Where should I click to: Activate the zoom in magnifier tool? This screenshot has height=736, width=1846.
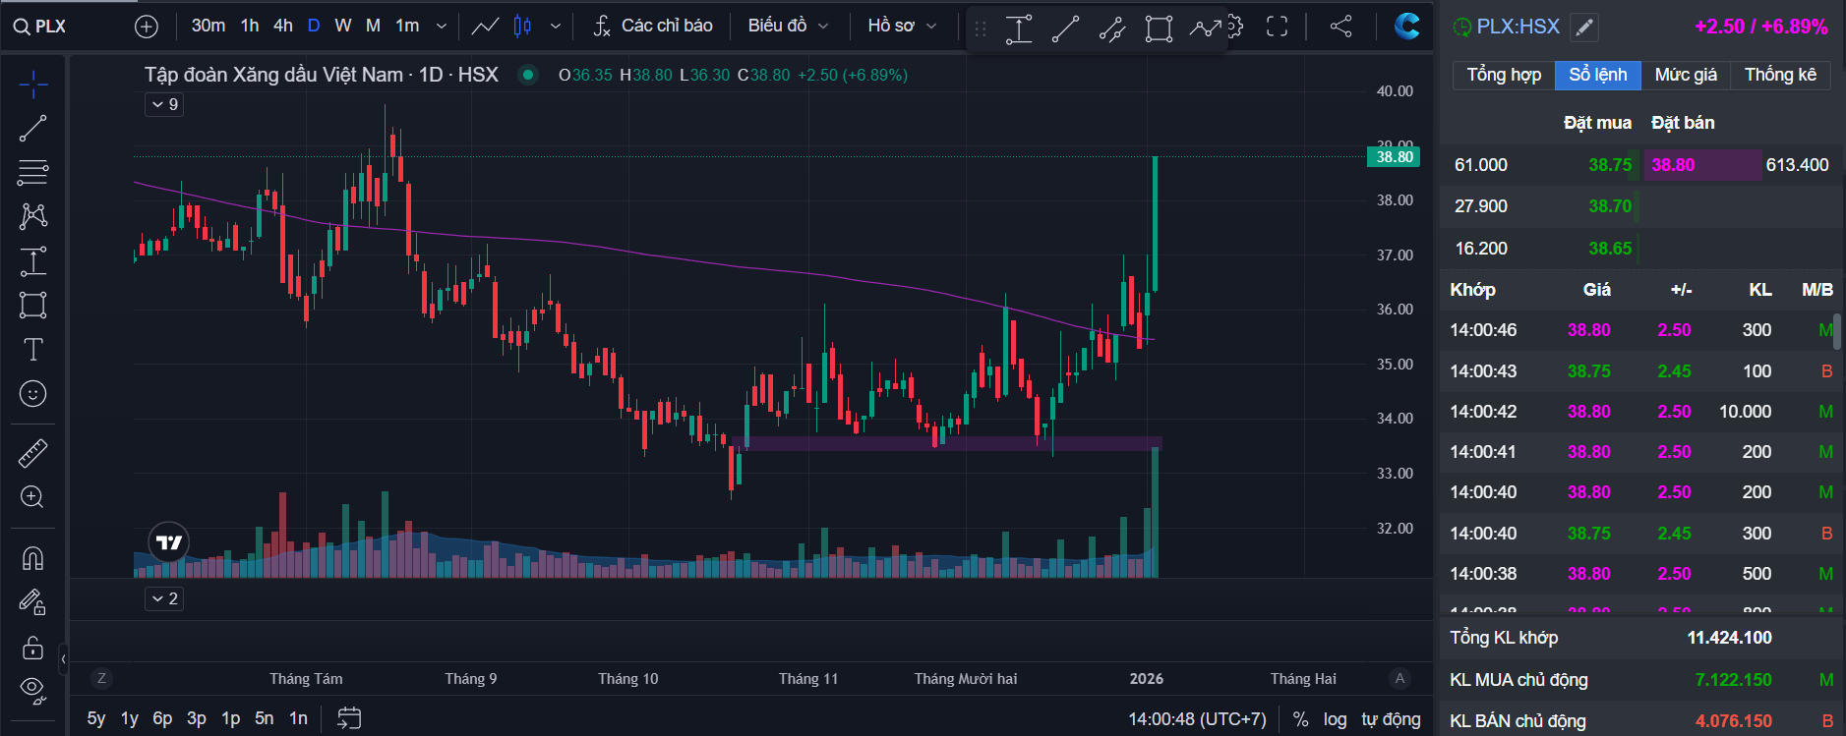point(33,497)
